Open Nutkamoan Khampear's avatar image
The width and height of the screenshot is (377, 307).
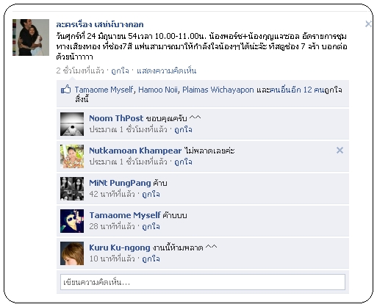[x=72, y=156]
